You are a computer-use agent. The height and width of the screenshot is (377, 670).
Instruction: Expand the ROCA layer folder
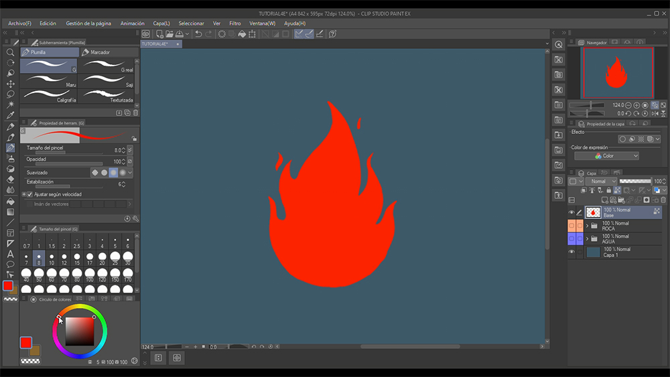click(x=587, y=226)
